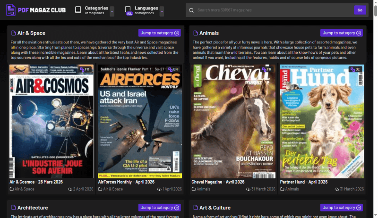Jump to the Animals category
378x218 pixels.
(x=342, y=33)
